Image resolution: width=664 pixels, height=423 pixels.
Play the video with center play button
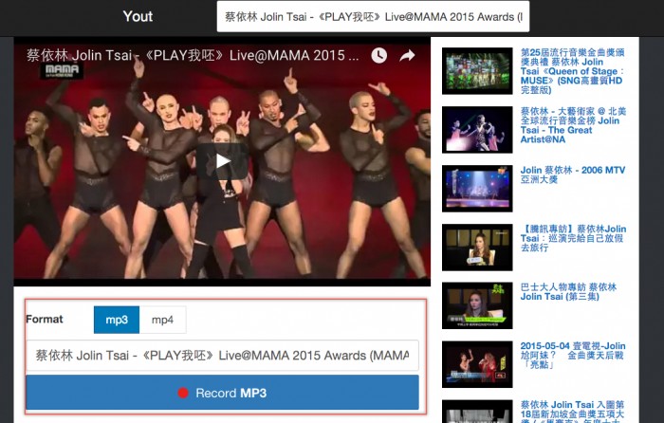point(222,161)
